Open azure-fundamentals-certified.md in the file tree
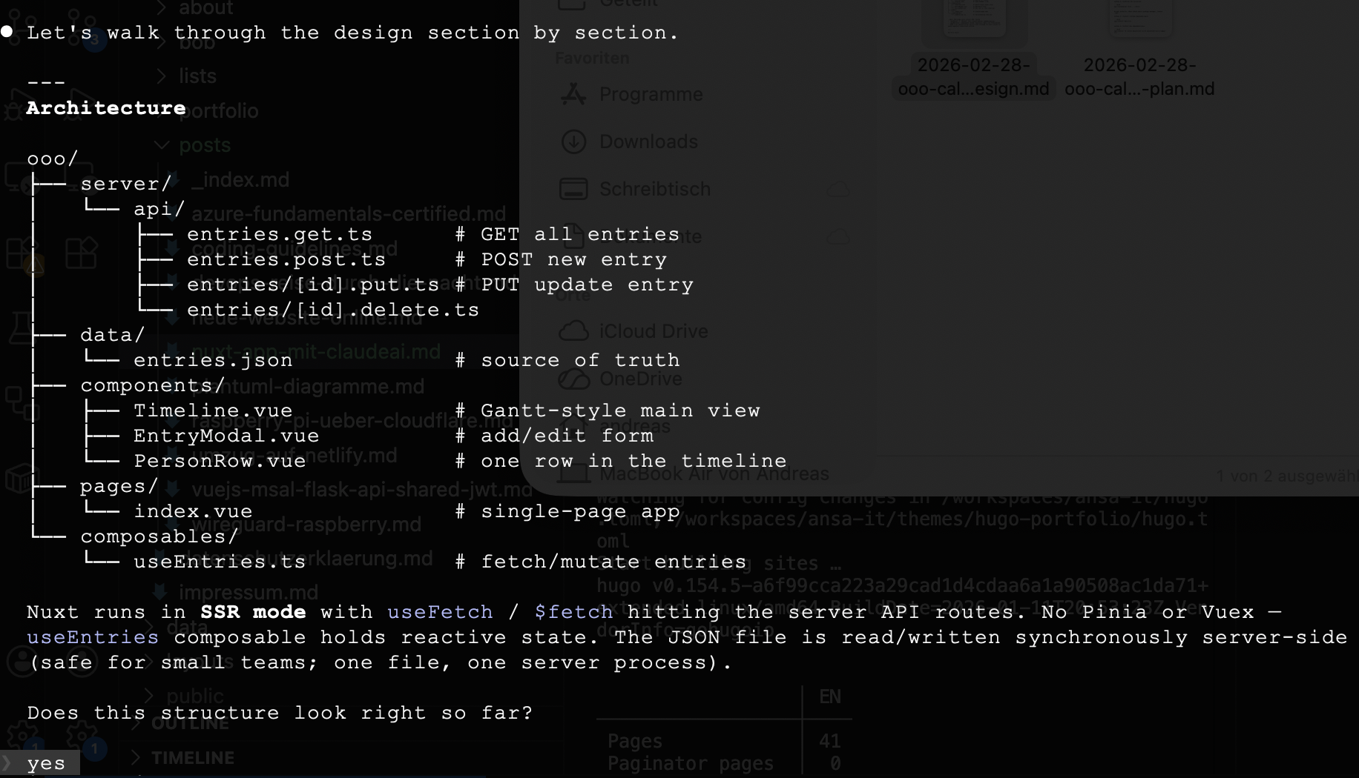The height and width of the screenshot is (778, 1359). point(348,214)
